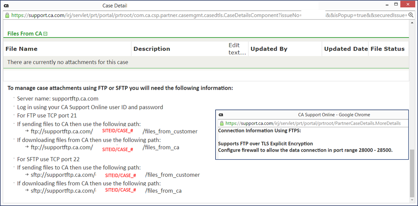Click the padlock icon in CA Support Online popup
418x206 pixels.
[222, 123]
